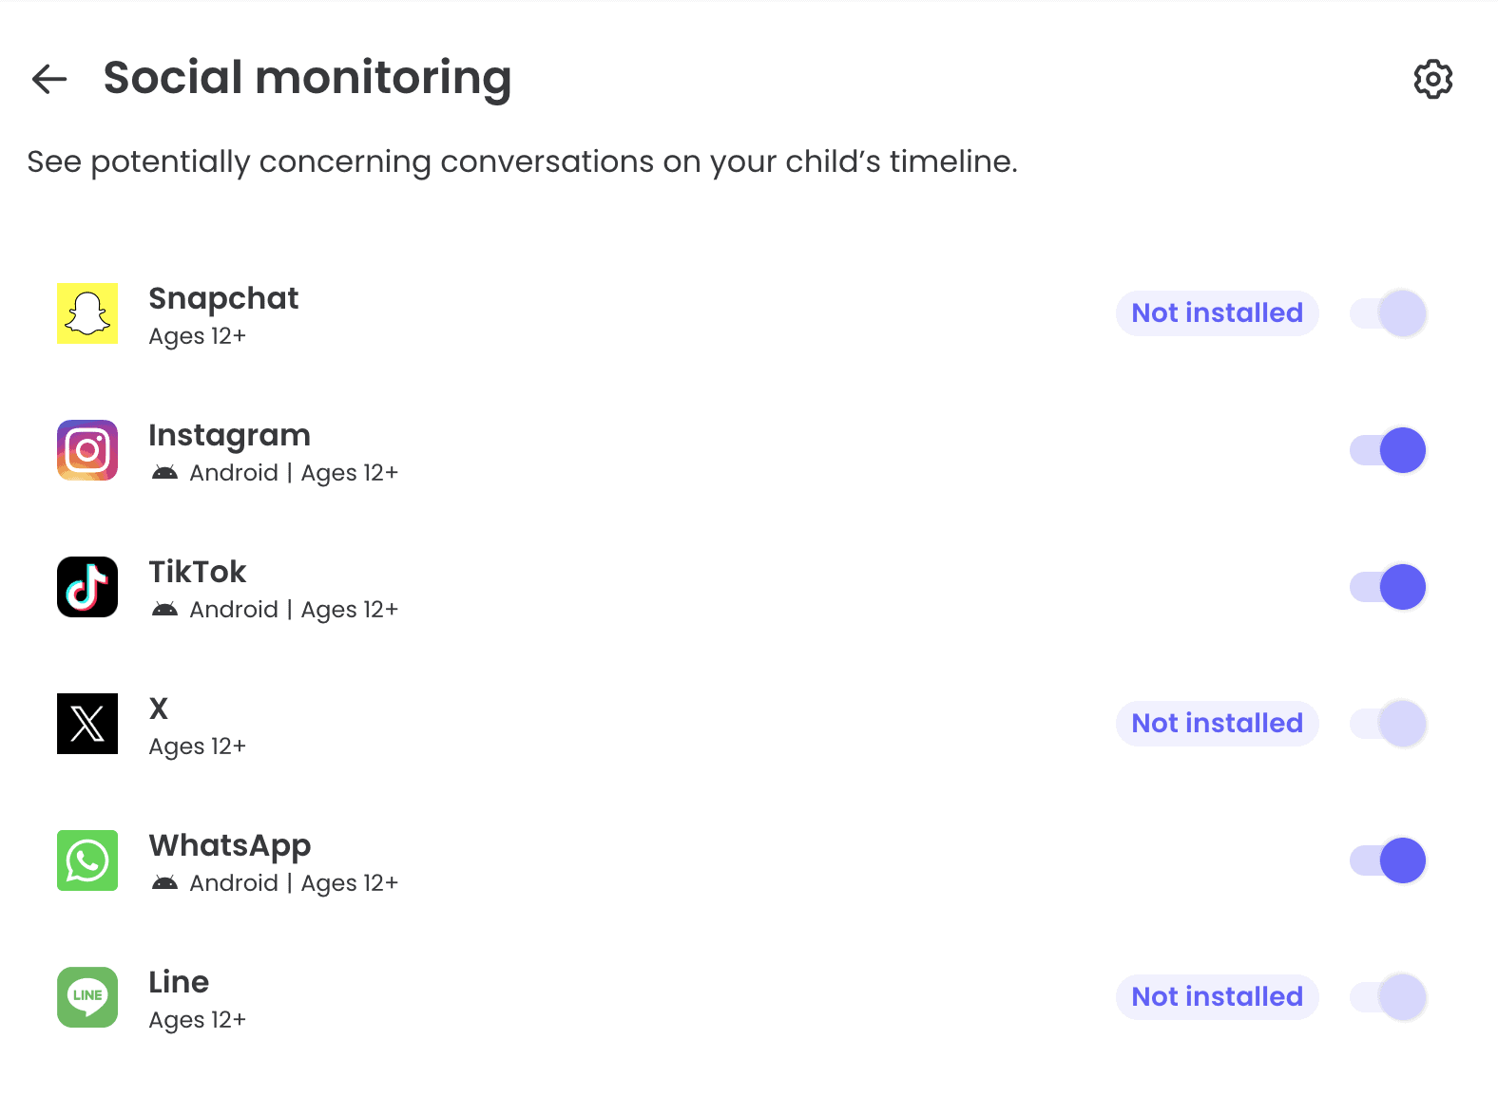Image resolution: width=1498 pixels, height=1096 pixels.
Task: Click the Line app icon
Action: [x=86, y=997]
